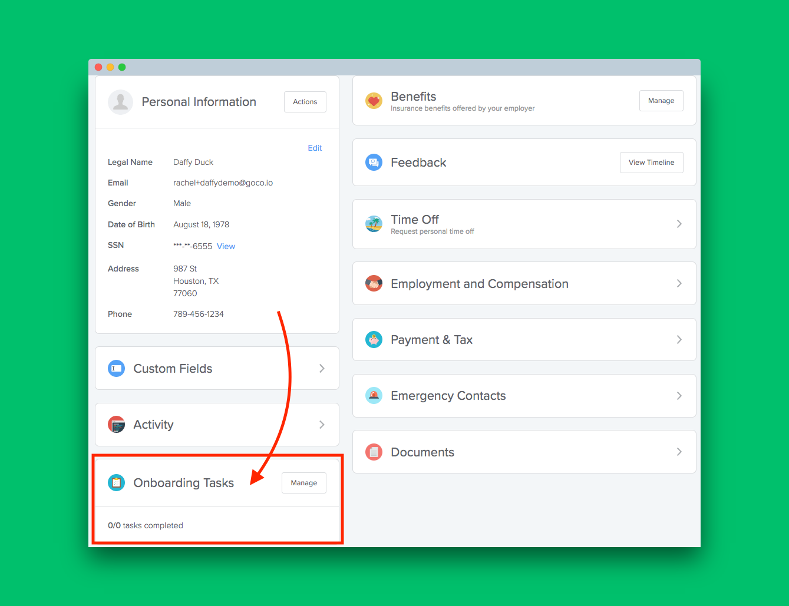Expand Emergency Contacts chevron

tap(679, 396)
